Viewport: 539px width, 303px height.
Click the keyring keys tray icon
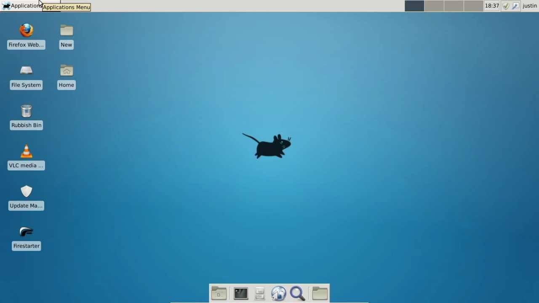click(x=515, y=6)
